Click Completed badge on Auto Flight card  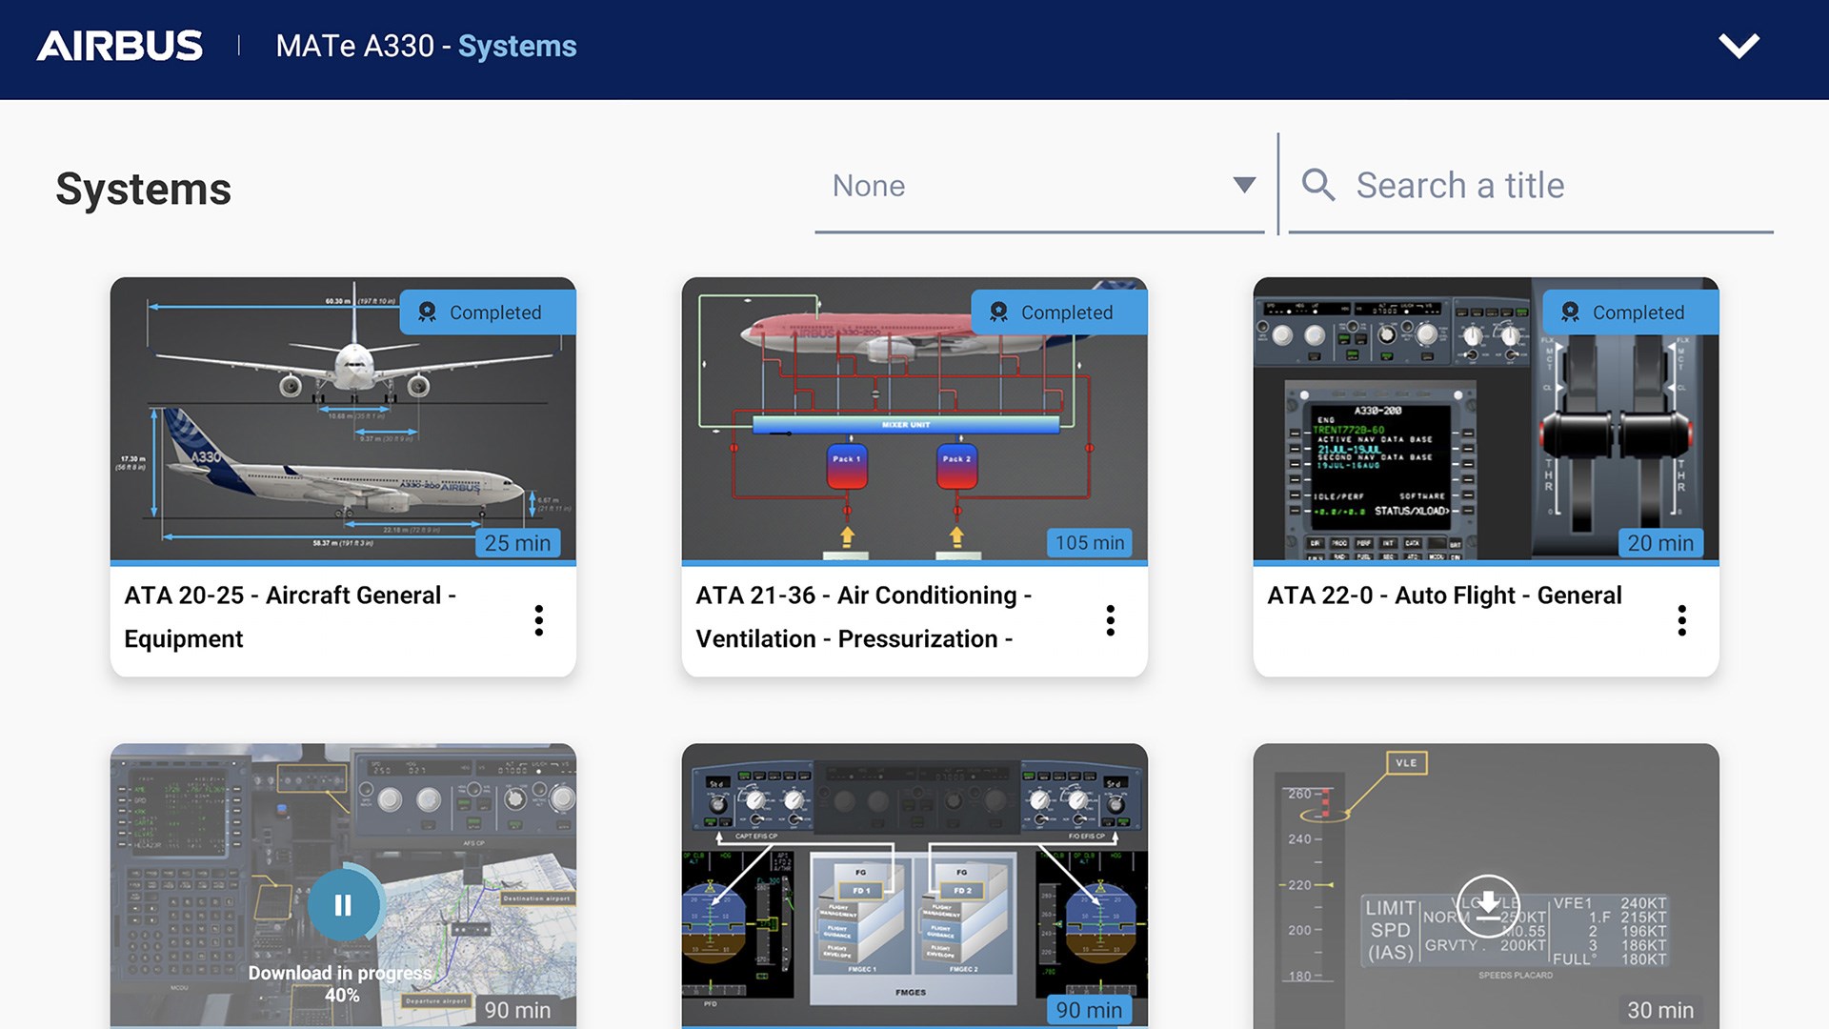1631,313
